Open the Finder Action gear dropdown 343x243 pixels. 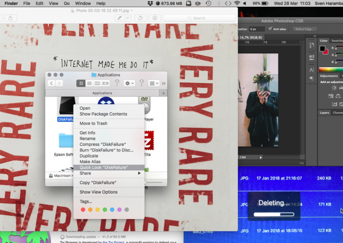point(129,83)
